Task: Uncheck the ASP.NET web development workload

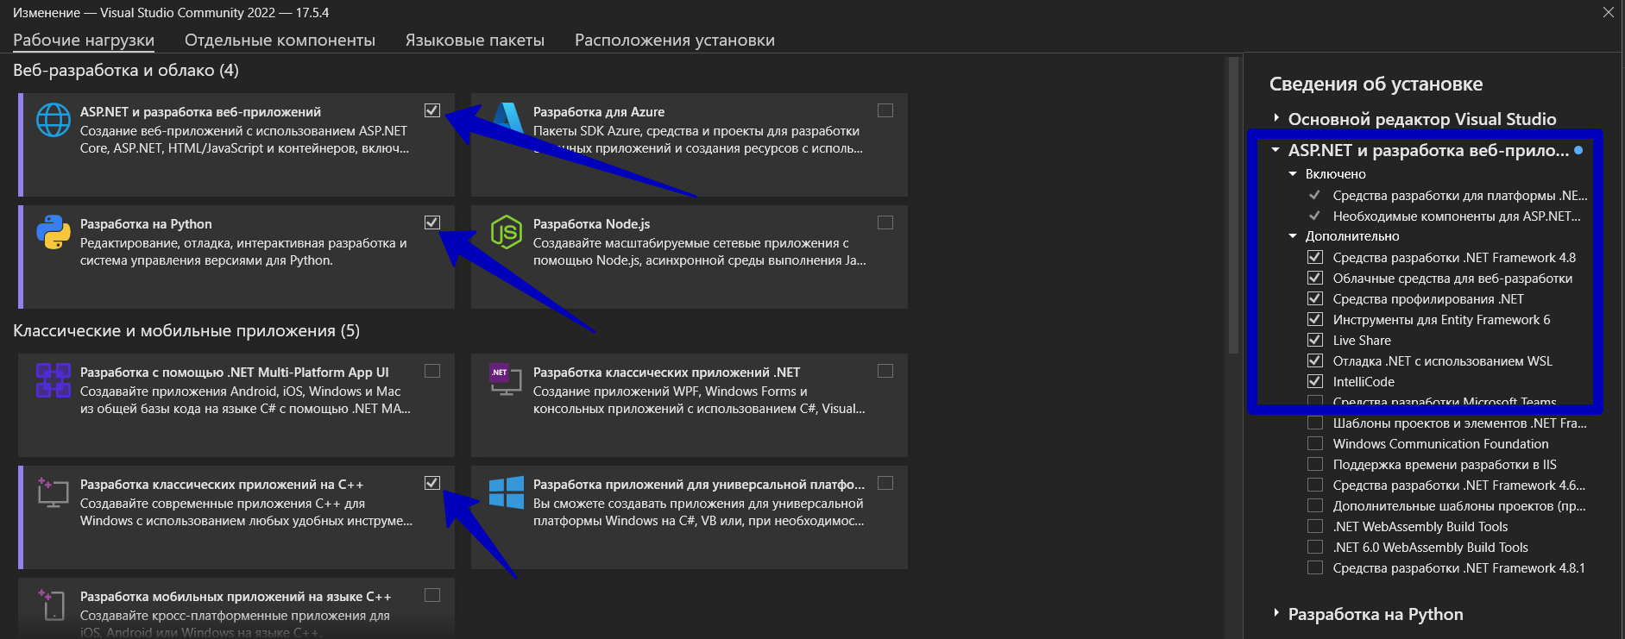Action: point(432,110)
